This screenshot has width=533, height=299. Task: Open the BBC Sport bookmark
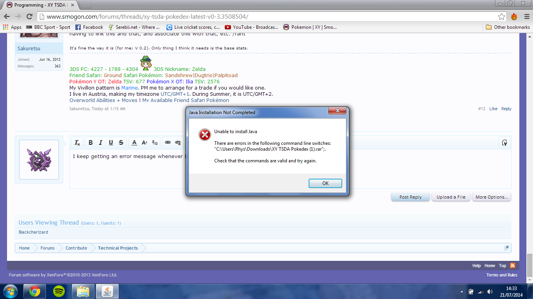click(48, 27)
